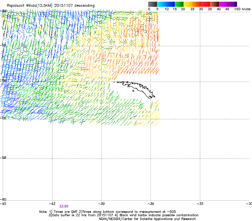Viewport: 252px width, 221px height.
Task: Click the -39 longitude axis label
Action: pos(101,204)
